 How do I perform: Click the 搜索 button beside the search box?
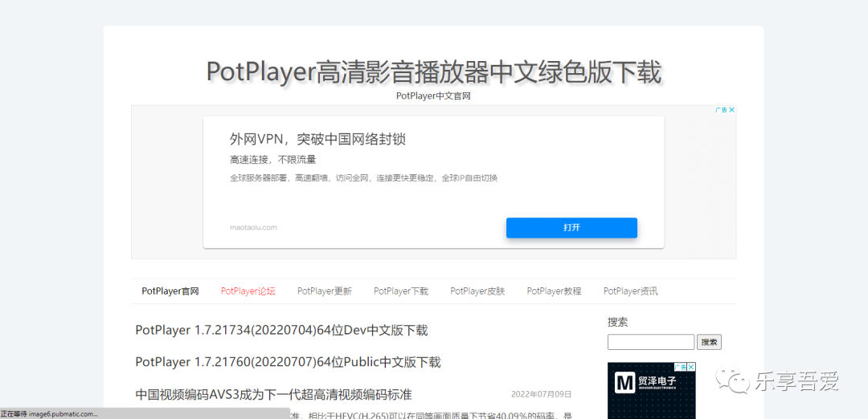(709, 342)
